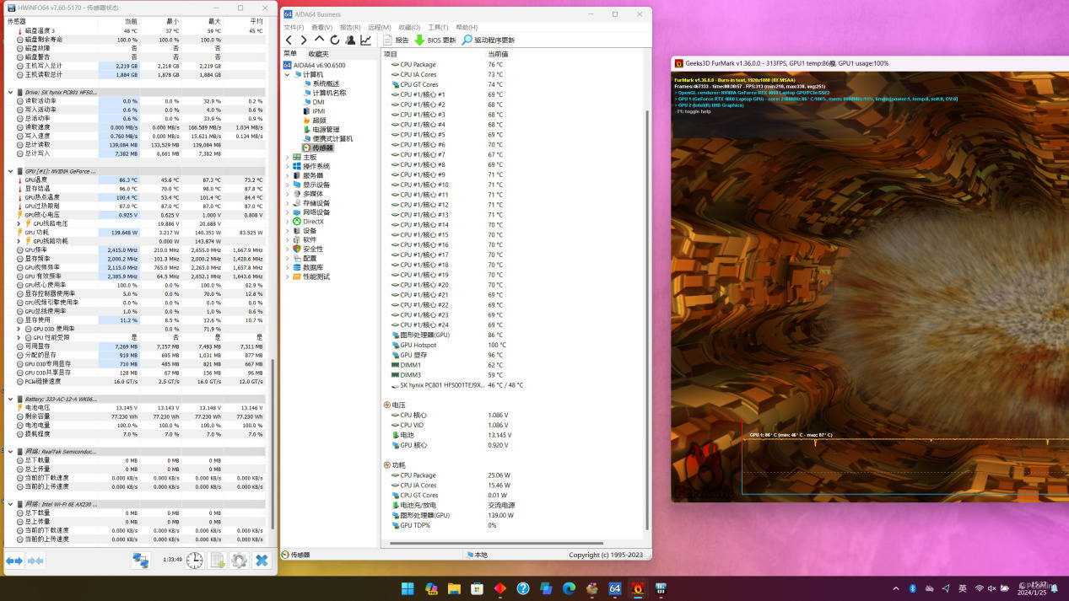Open HWiNFO settings gear icon
The width and height of the screenshot is (1069, 601).
coord(239,561)
